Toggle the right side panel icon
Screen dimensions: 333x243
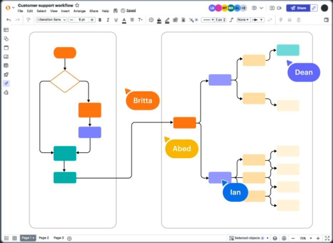click(x=327, y=20)
